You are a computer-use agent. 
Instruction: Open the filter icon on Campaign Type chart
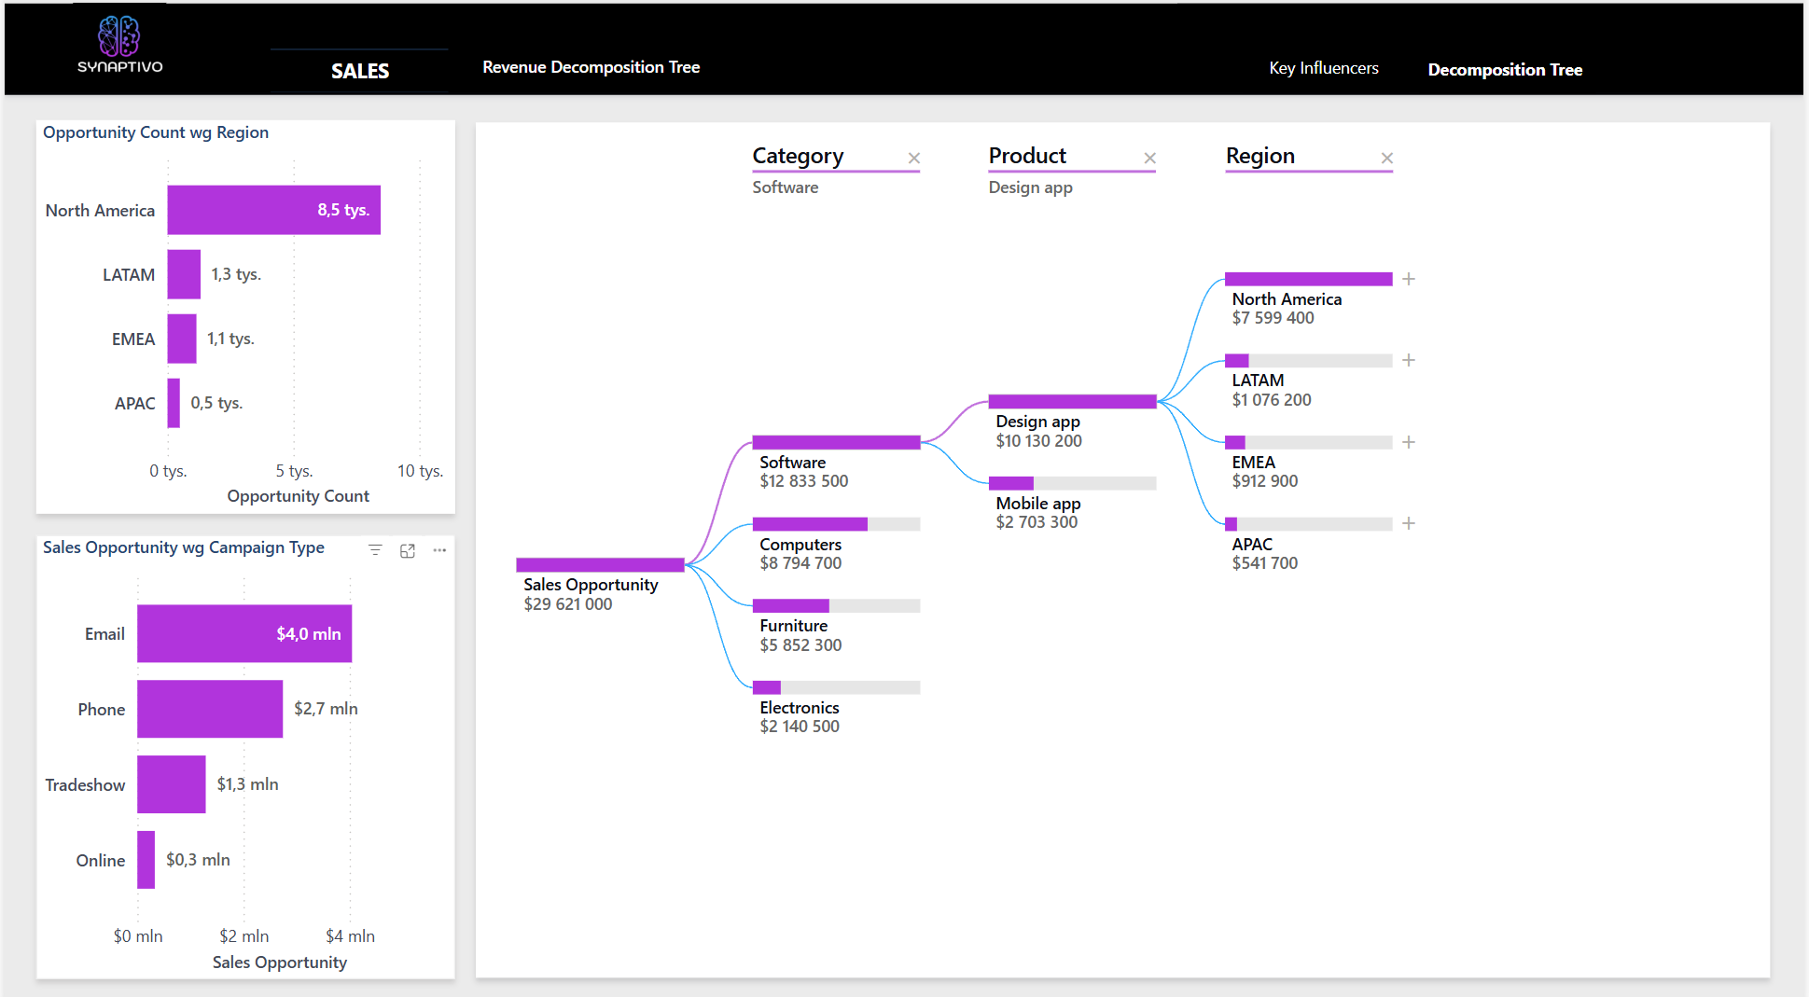click(375, 550)
